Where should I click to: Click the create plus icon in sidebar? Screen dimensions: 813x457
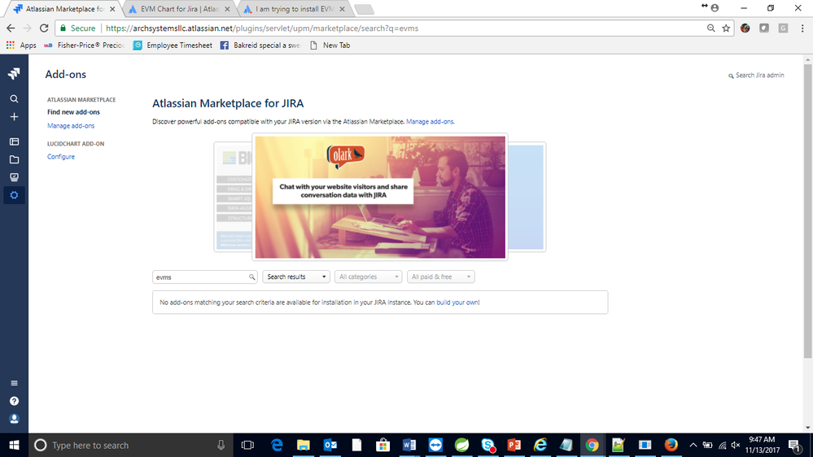click(x=14, y=117)
